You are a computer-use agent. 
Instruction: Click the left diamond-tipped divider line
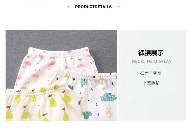pos(48,7)
